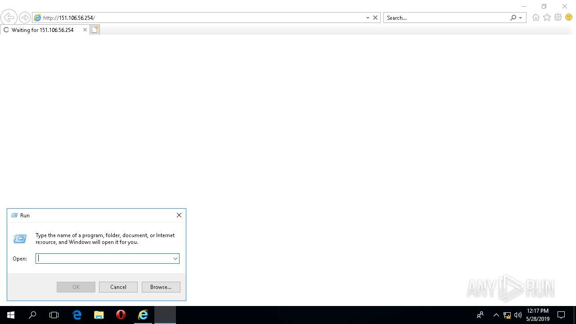The image size is (576, 324).
Task: Click the OK button in Run dialog
Action: coord(76,287)
